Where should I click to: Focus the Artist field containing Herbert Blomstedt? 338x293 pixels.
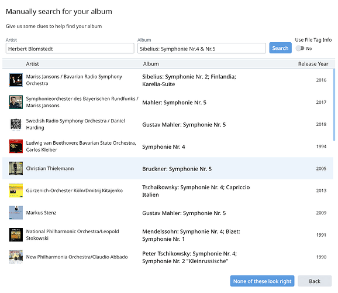coord(70,48)
